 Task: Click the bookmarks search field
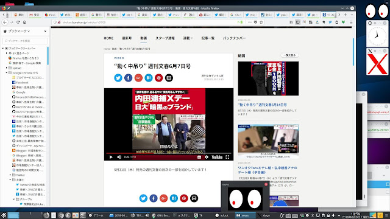25,41
